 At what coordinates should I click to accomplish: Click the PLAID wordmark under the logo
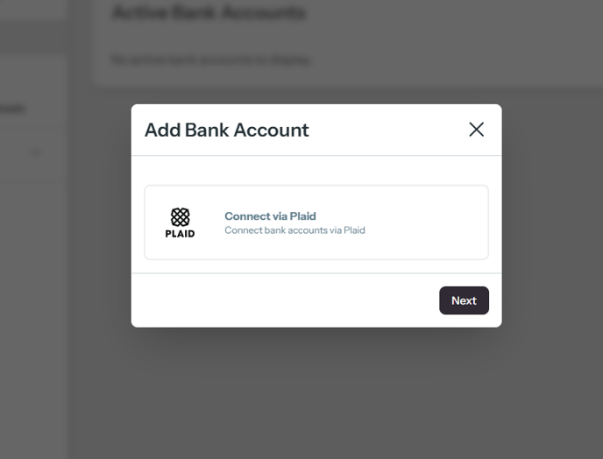pyautogui.click(x=180, y=233)
